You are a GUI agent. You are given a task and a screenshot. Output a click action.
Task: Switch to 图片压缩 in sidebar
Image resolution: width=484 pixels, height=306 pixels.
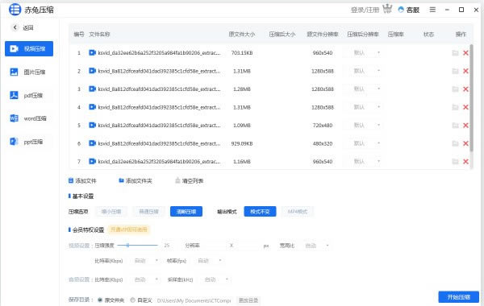[29, 72]
